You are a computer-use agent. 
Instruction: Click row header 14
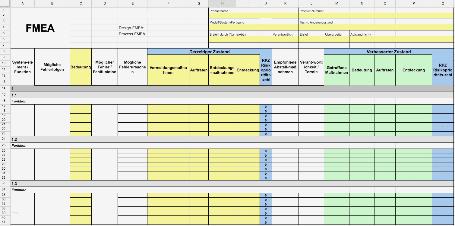[5, 89]
